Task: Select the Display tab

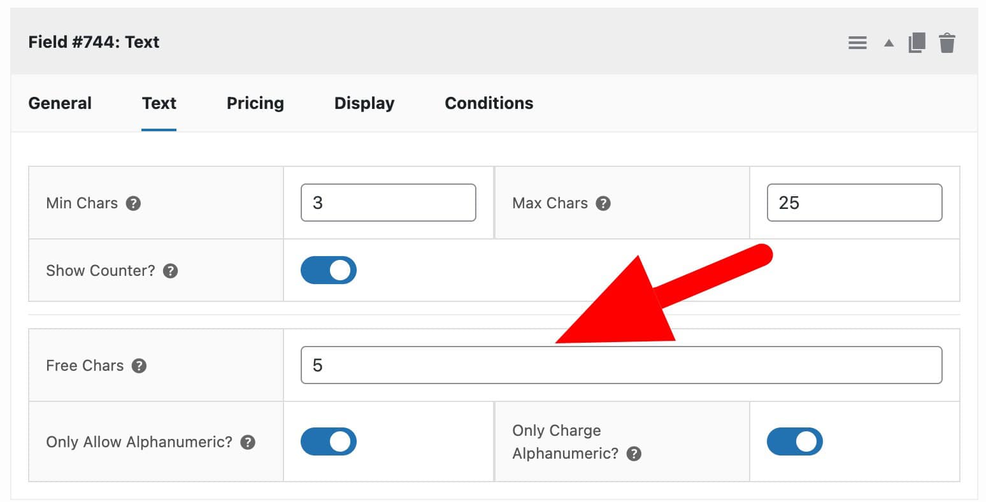Action: pos(364,103)
